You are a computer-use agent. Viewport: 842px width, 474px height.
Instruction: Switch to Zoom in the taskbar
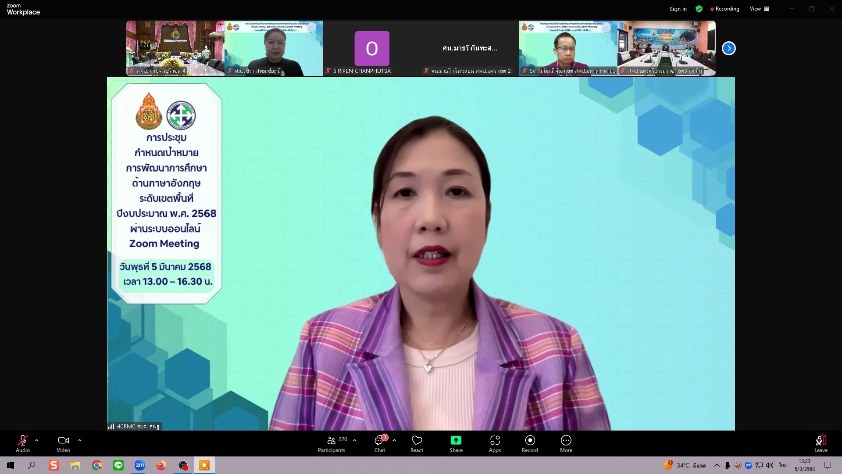(140, 465)
